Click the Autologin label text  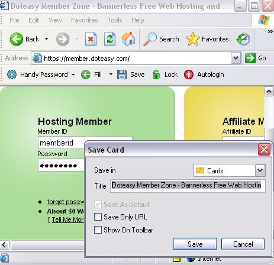click(x=211, y=75)
